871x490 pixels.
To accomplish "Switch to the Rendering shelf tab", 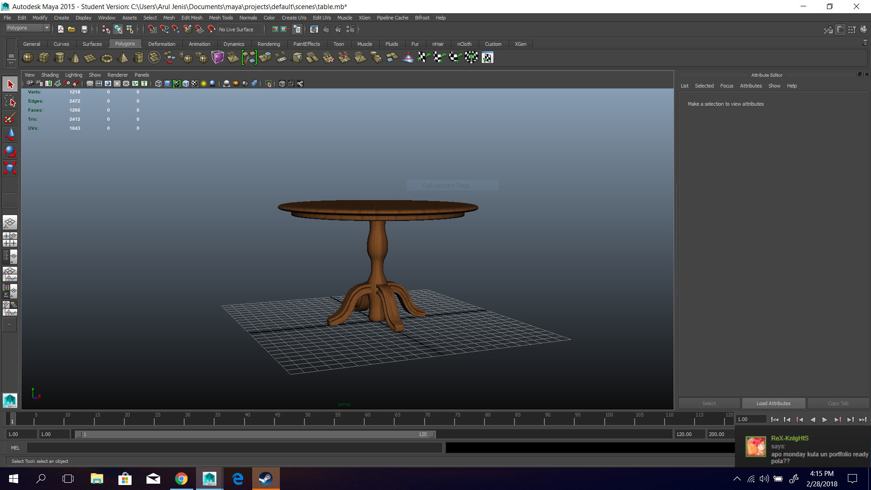I will [x=269, y=44].
